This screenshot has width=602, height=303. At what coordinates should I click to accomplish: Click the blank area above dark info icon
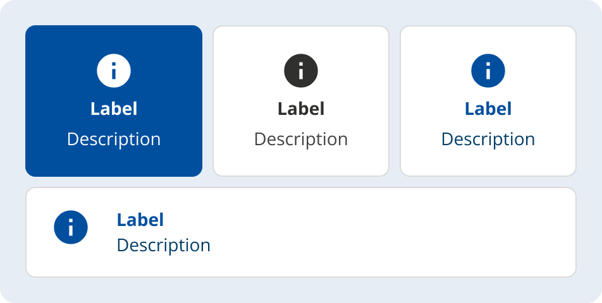point(301,39)
